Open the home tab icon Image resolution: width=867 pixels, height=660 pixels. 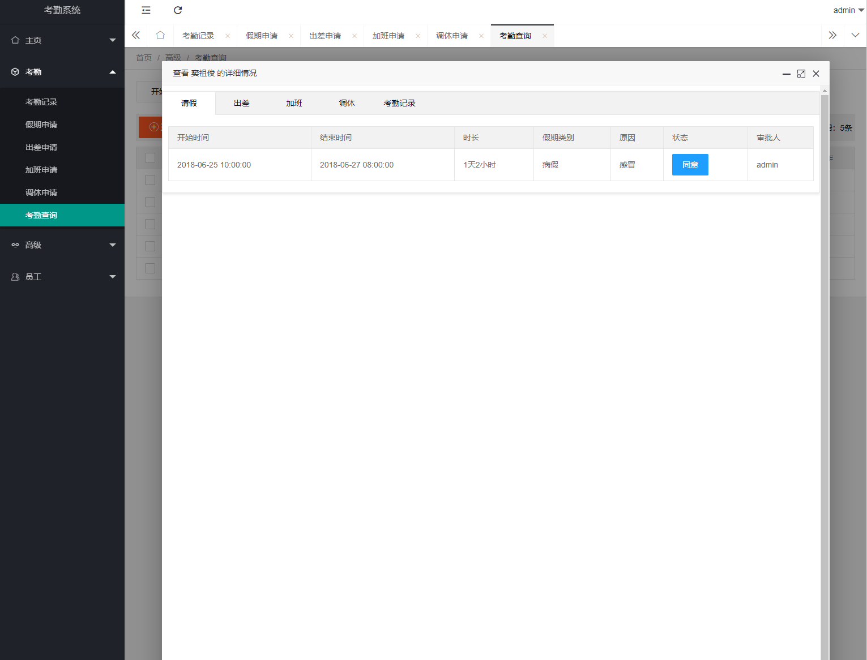(x=160, y=35)
